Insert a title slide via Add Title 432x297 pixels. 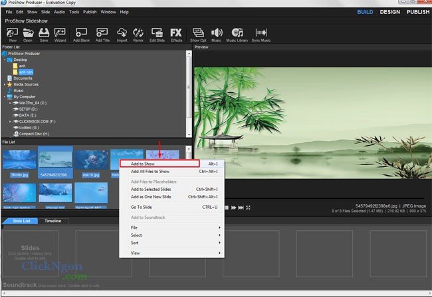[x=102, y=35]
